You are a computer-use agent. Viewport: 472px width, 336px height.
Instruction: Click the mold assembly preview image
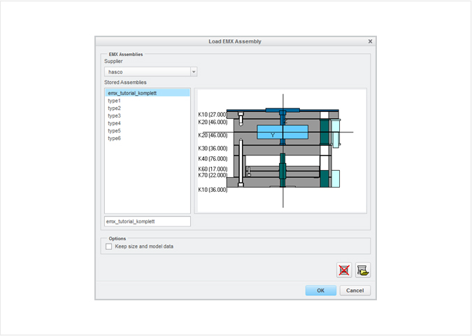coord(280,151)
